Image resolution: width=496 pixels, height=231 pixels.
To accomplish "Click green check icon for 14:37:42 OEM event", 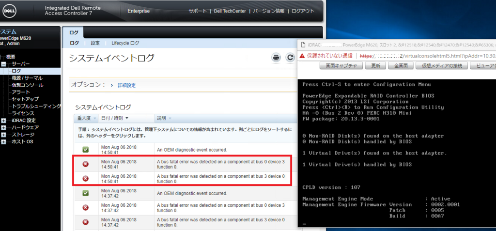I will [85, 193].
